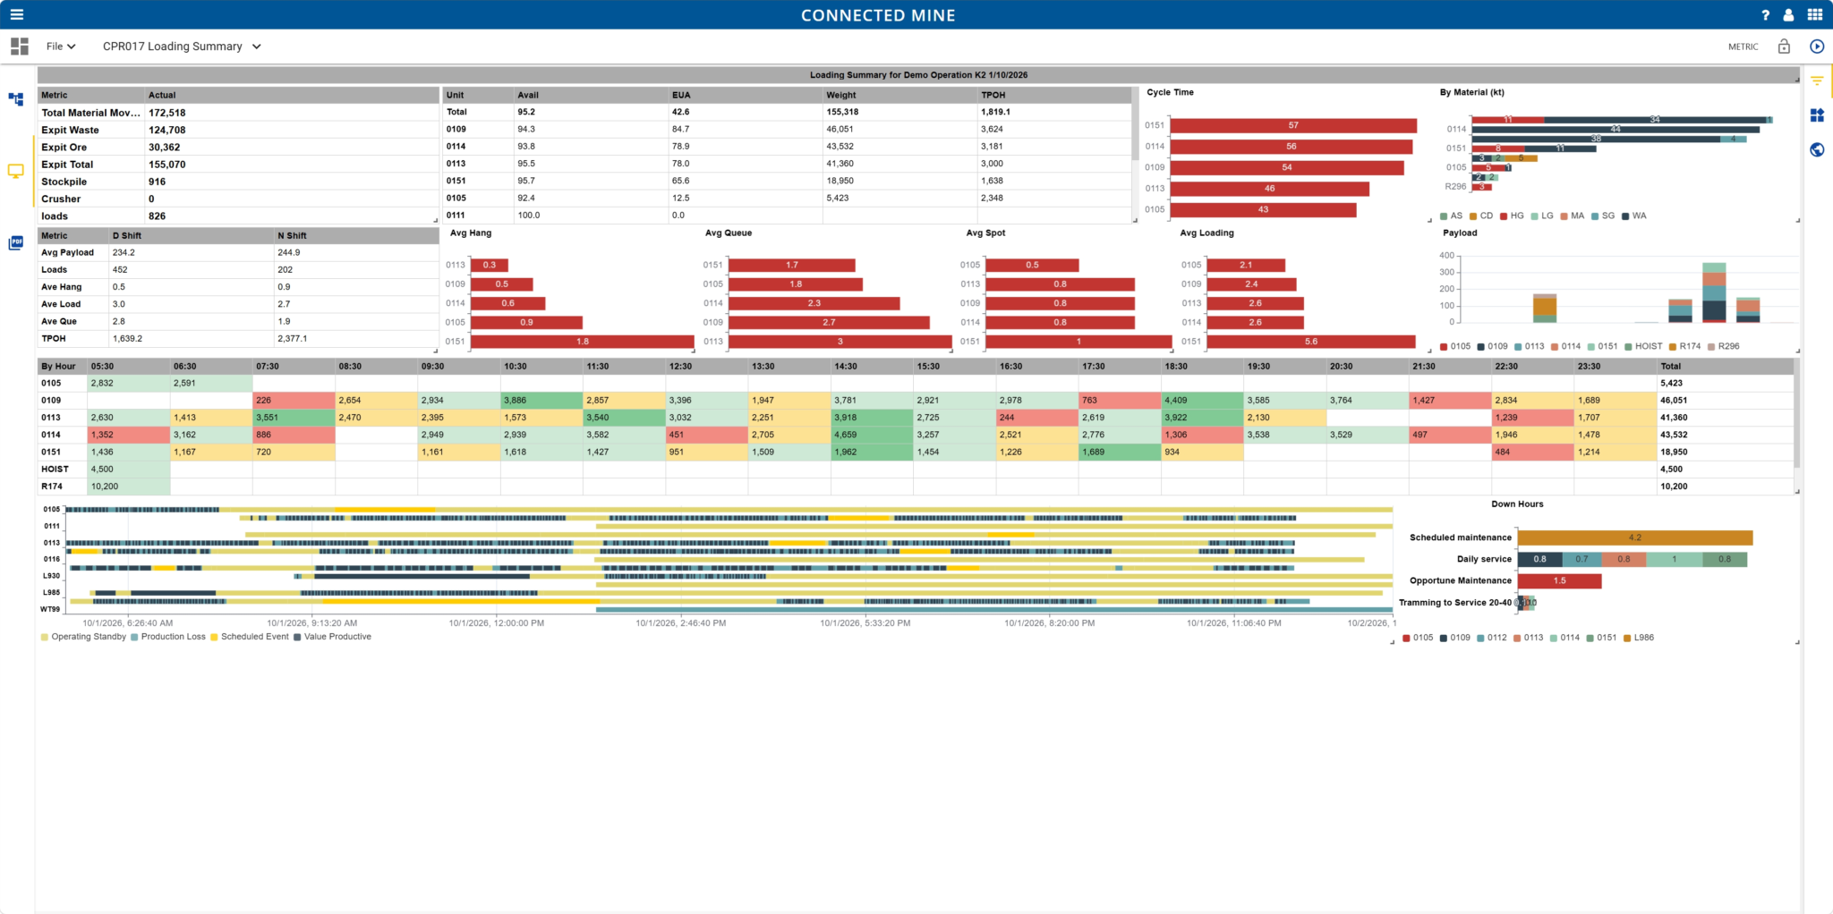The width and height of the screenshot is (1833, 914).
Task: Toggle the Scheduled Event timeline legend entry
Action: tap(250, 637)
